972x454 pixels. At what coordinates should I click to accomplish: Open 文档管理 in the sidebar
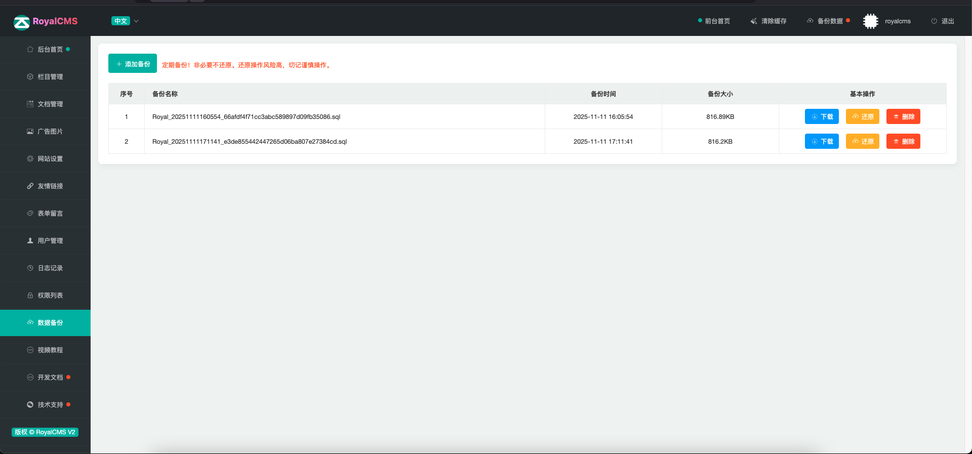[50, 104]
